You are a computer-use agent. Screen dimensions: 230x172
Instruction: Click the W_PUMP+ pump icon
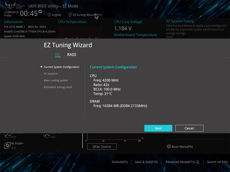coord(7,146)
